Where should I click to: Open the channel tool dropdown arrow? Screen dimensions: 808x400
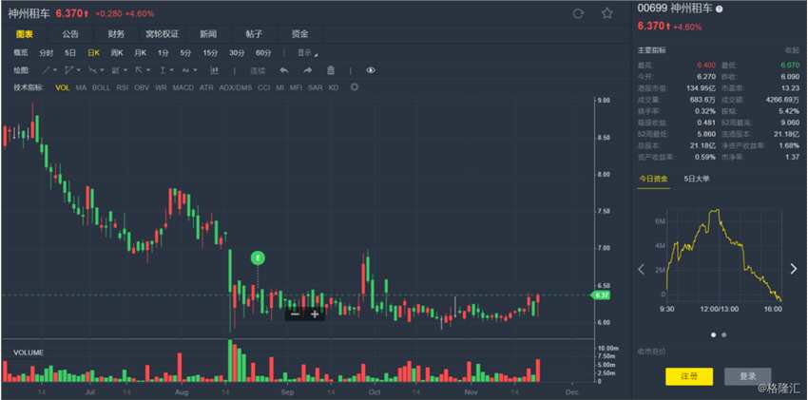tap(78, 70)
